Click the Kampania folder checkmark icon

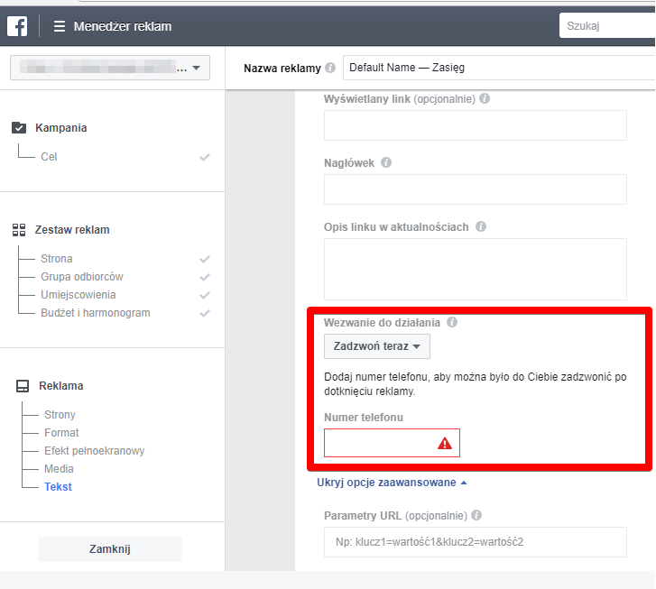pyautogui.click(x=19, y=127)
